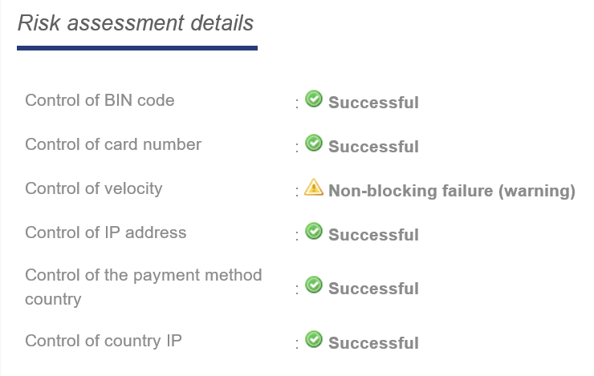Click Successful status text for BIN code
594x376 pixels.
(373, 103)
